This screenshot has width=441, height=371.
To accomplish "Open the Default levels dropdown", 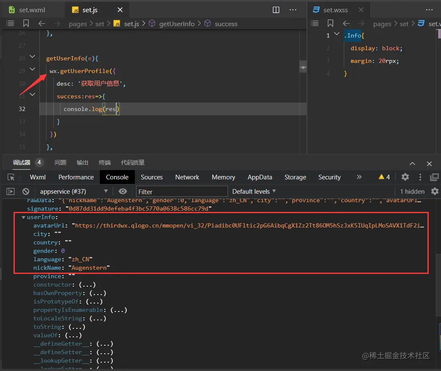I will click(254, 192).
